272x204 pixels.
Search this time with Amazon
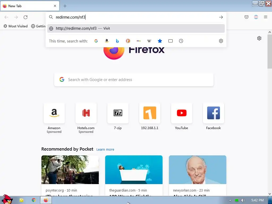pos(107,41)
